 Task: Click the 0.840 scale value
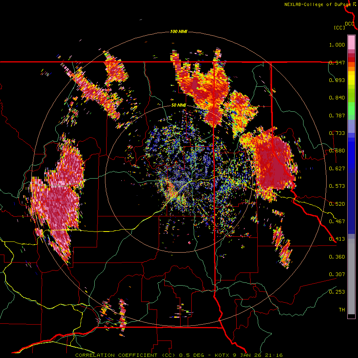(337, 98)
